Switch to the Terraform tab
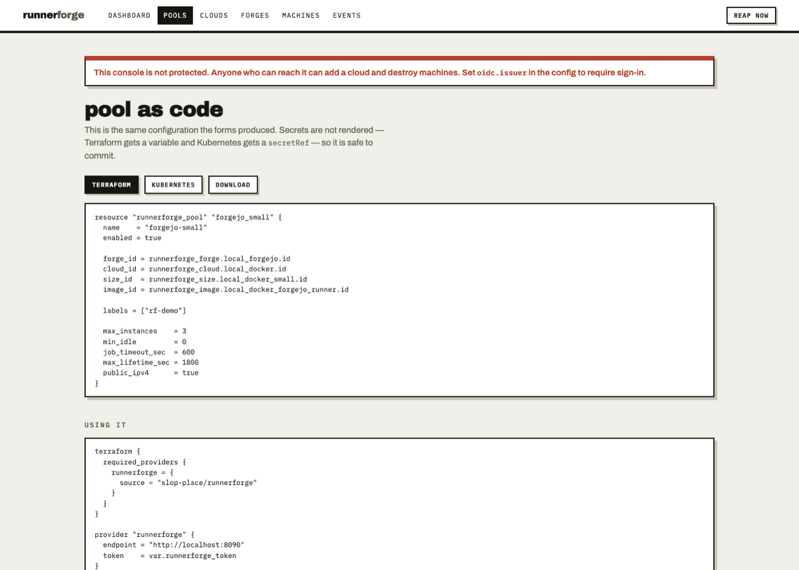Screen dimensions: 799x570 coord(111,185)
